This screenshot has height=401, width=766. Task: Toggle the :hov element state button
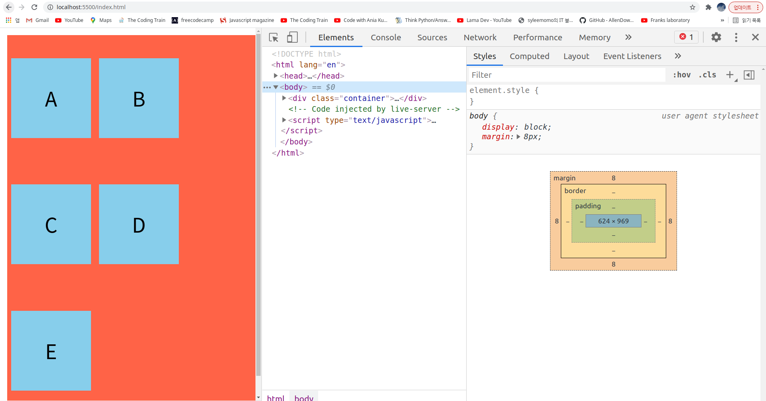click(682, 75)
